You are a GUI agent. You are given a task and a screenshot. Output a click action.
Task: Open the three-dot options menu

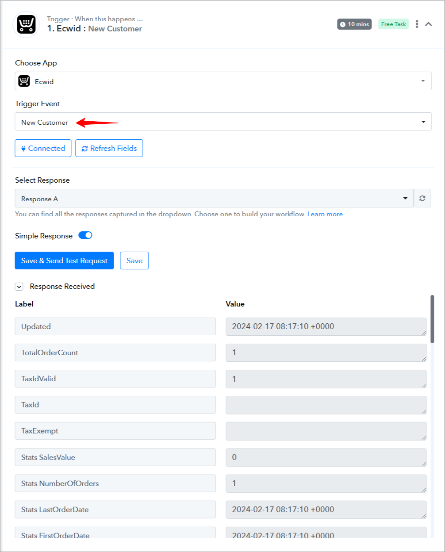pyautogui.click(x=417, y=24)
